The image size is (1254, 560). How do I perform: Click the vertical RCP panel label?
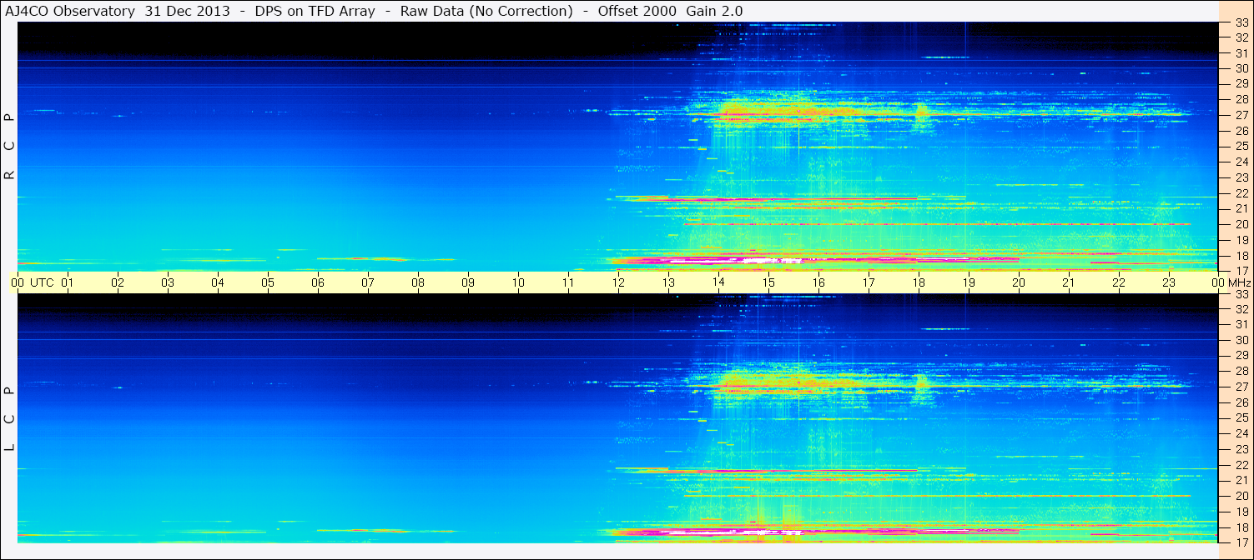[9, 146]
